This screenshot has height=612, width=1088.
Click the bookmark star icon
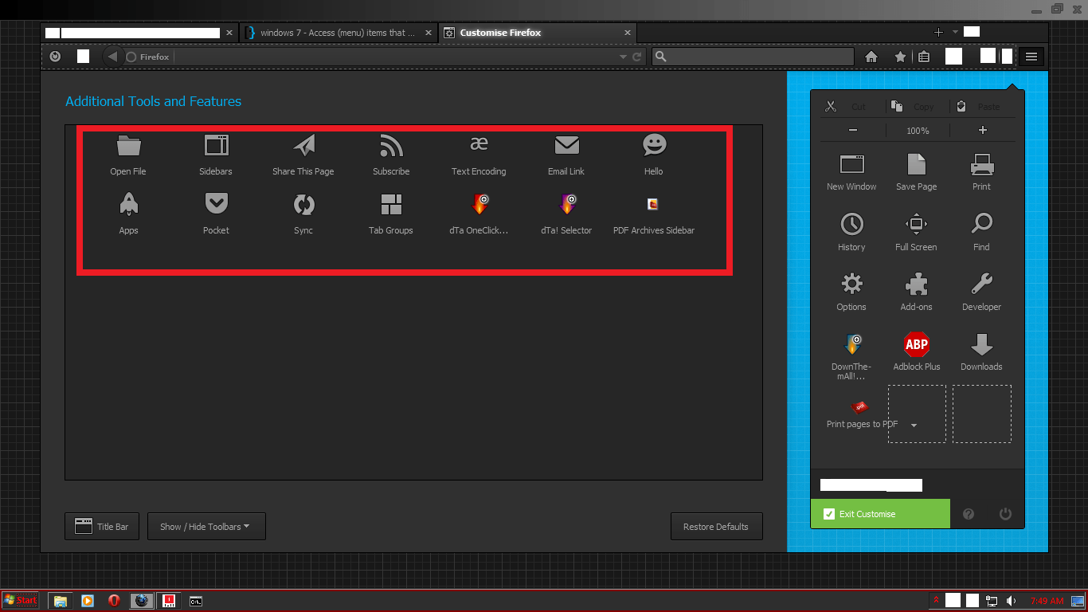[900, 57]
